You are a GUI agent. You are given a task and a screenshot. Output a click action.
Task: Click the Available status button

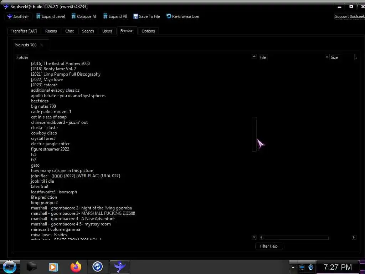tap(18, 16)
